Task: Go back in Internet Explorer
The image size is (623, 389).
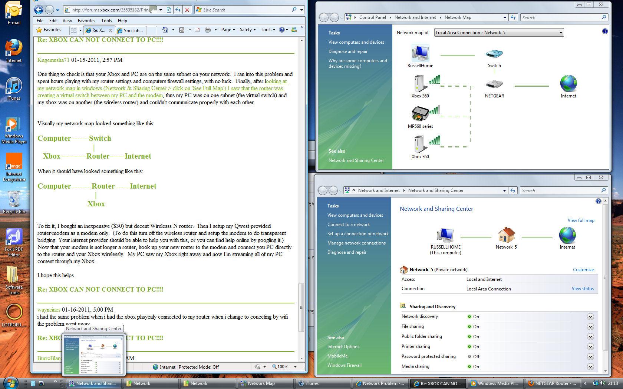Action: [39, 10]
